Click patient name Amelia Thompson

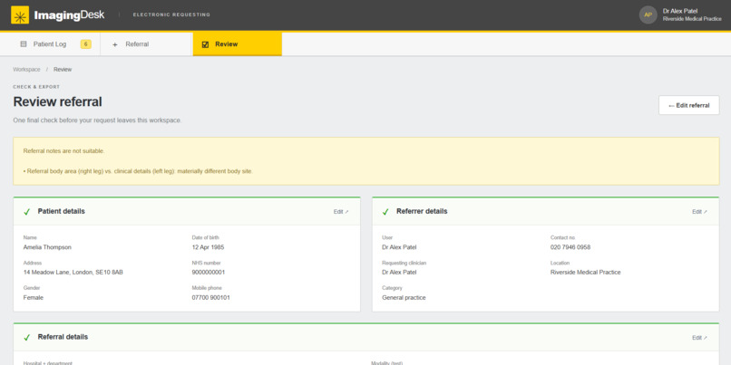click(x=47, y=247)
